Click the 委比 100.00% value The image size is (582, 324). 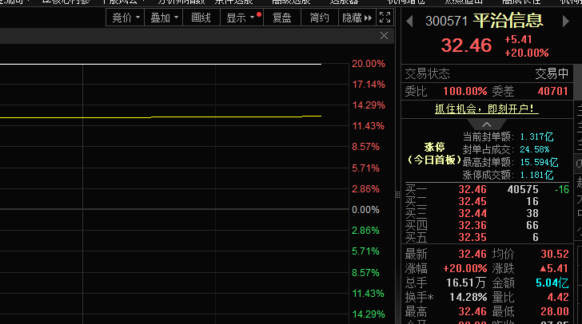point(465,91)
